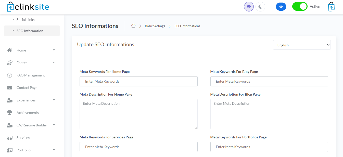
Task: Go to Basic Settings breadcrumb link
Action: pyautogui.click(x=155, y=26)
